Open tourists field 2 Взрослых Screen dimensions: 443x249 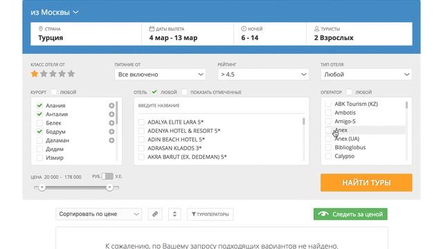coord(359,34)
